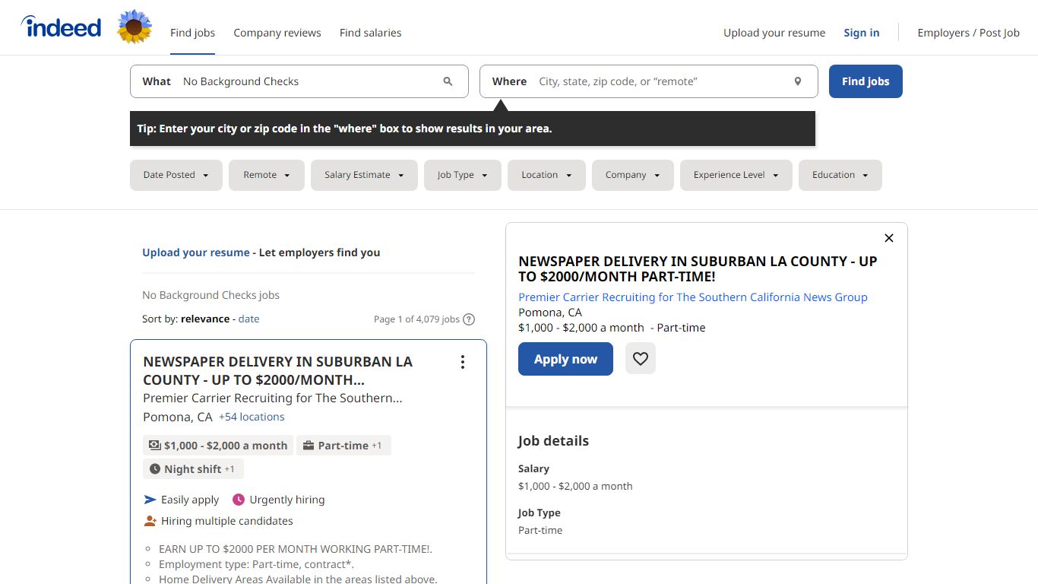The height and width of the screenshot is (584, 1038).
Task: Open Premier Carrier Recruiting company link
Action: coord(693,297)
